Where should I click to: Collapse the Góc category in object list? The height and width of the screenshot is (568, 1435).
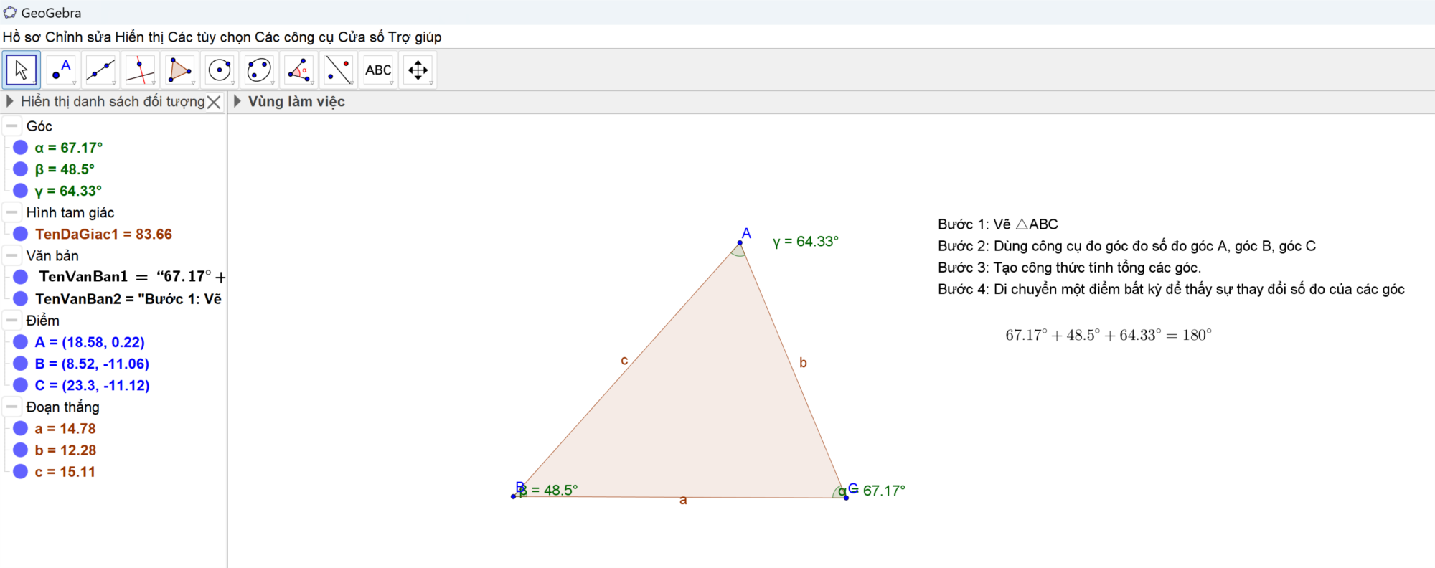point(12,126)
